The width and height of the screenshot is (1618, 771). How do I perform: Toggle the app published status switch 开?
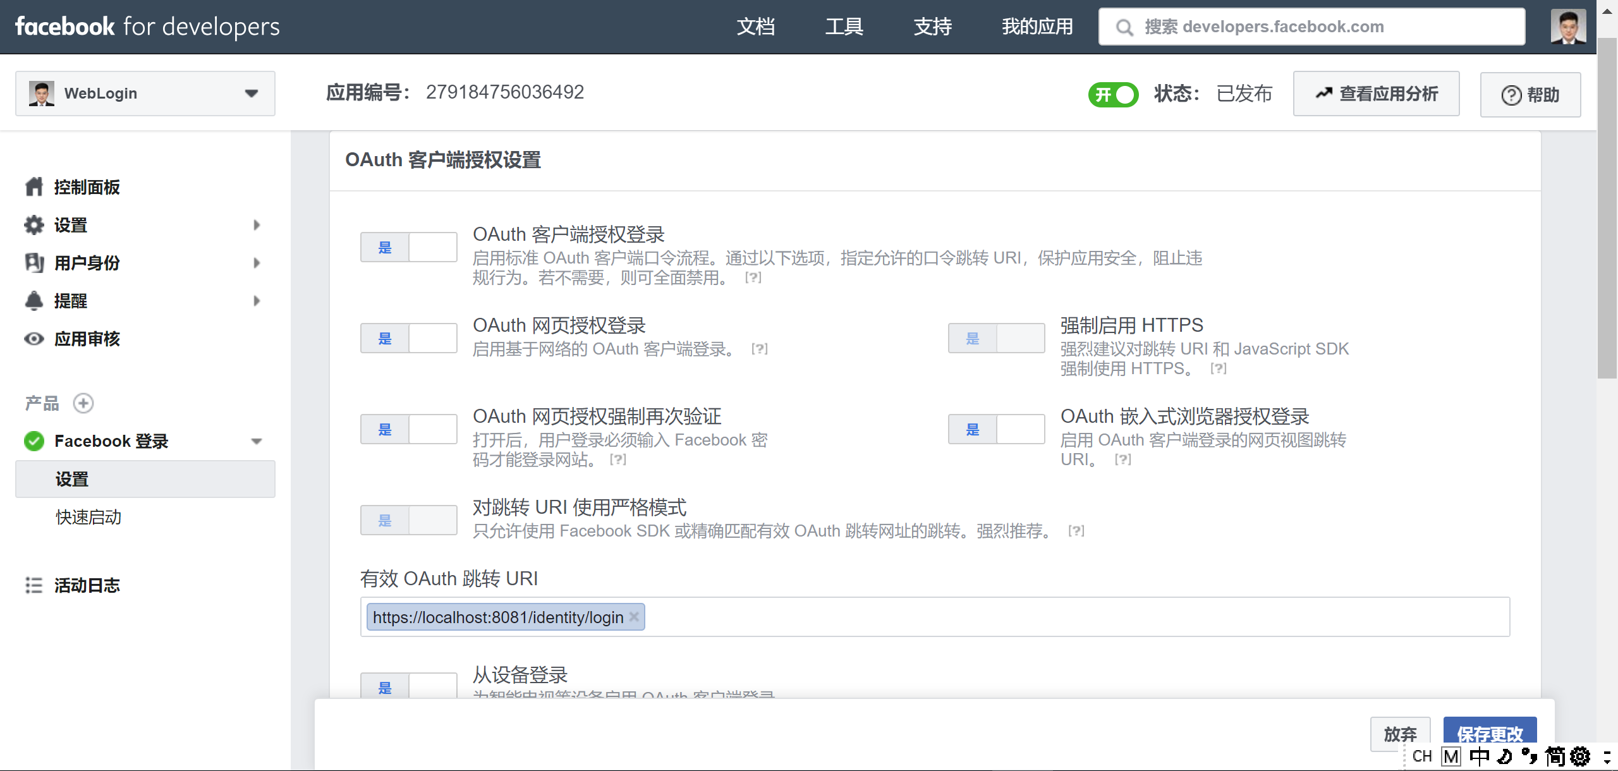pyautogui.click(x=1113, y=94)
